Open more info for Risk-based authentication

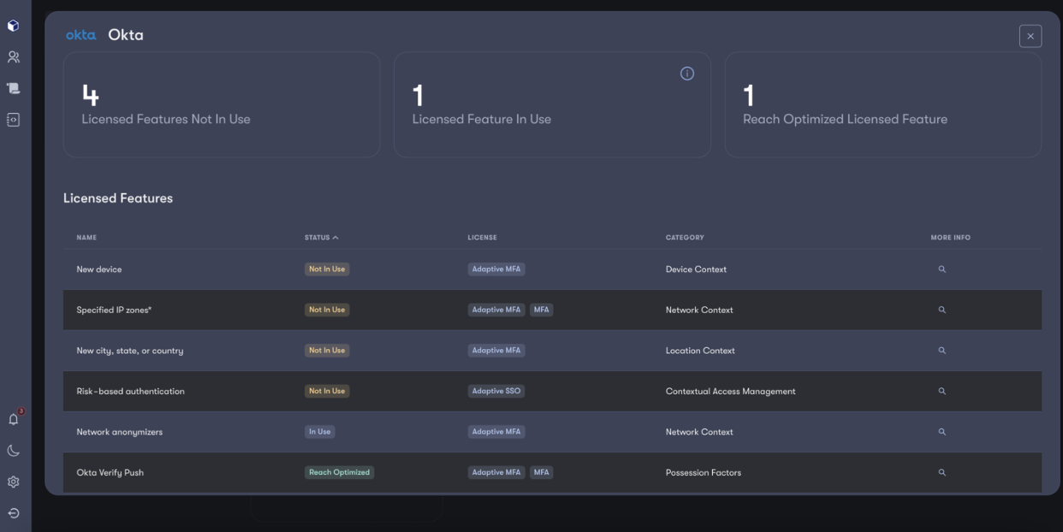(x=941, y=391)
